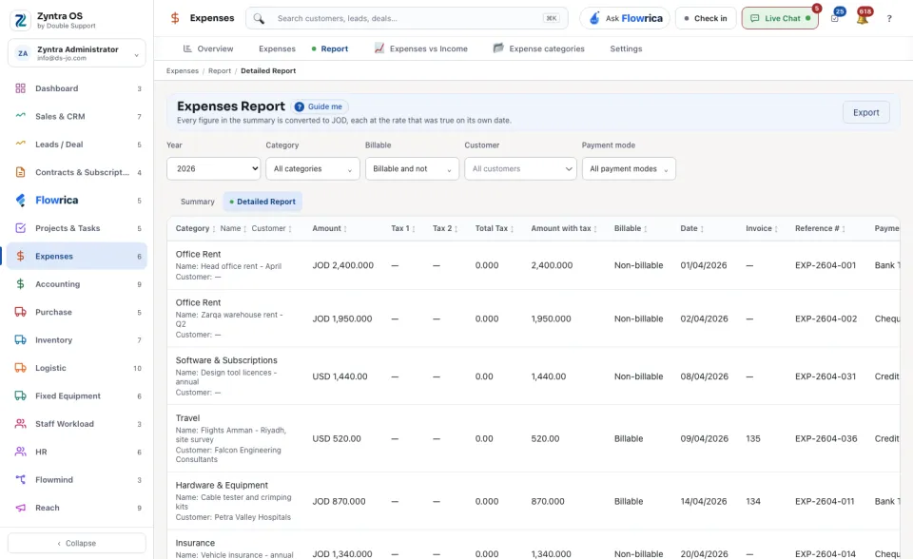
Task: Click the Expenses header dollar icon
Action: coord(175,18)
